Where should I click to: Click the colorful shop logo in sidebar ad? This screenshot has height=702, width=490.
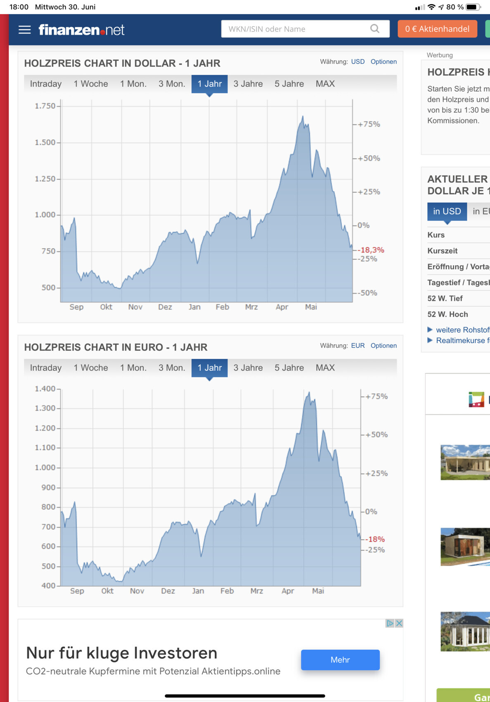click(476, 399)
